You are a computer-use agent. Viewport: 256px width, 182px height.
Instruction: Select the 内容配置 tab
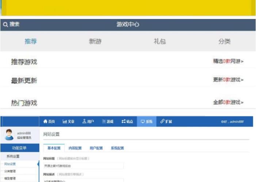pos(75,148)
